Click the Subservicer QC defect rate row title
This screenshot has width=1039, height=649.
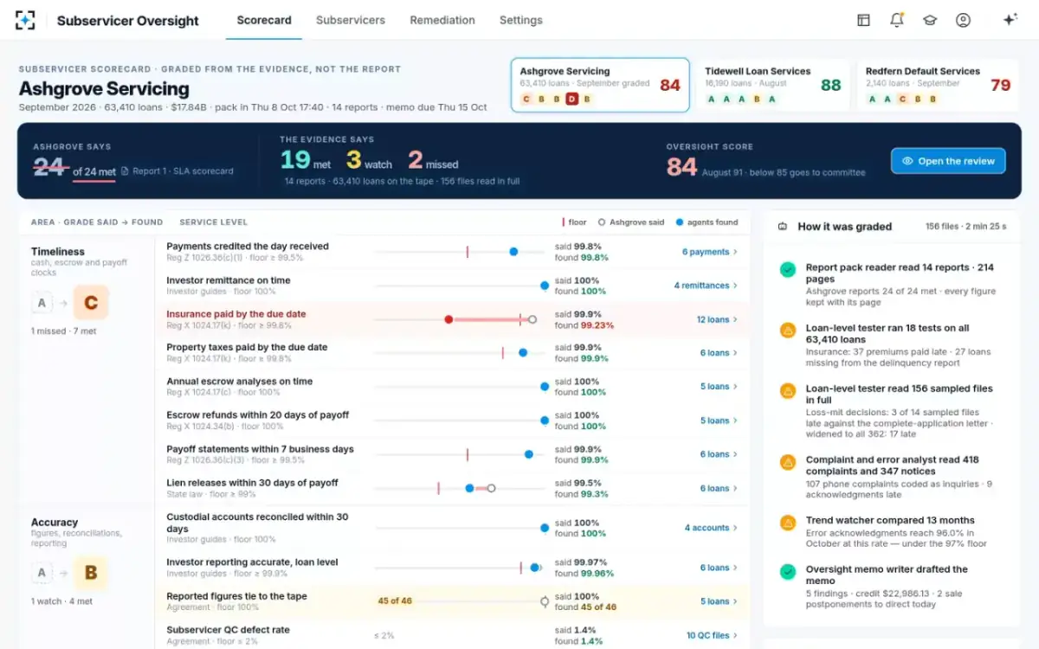click(x=228, y=630)
